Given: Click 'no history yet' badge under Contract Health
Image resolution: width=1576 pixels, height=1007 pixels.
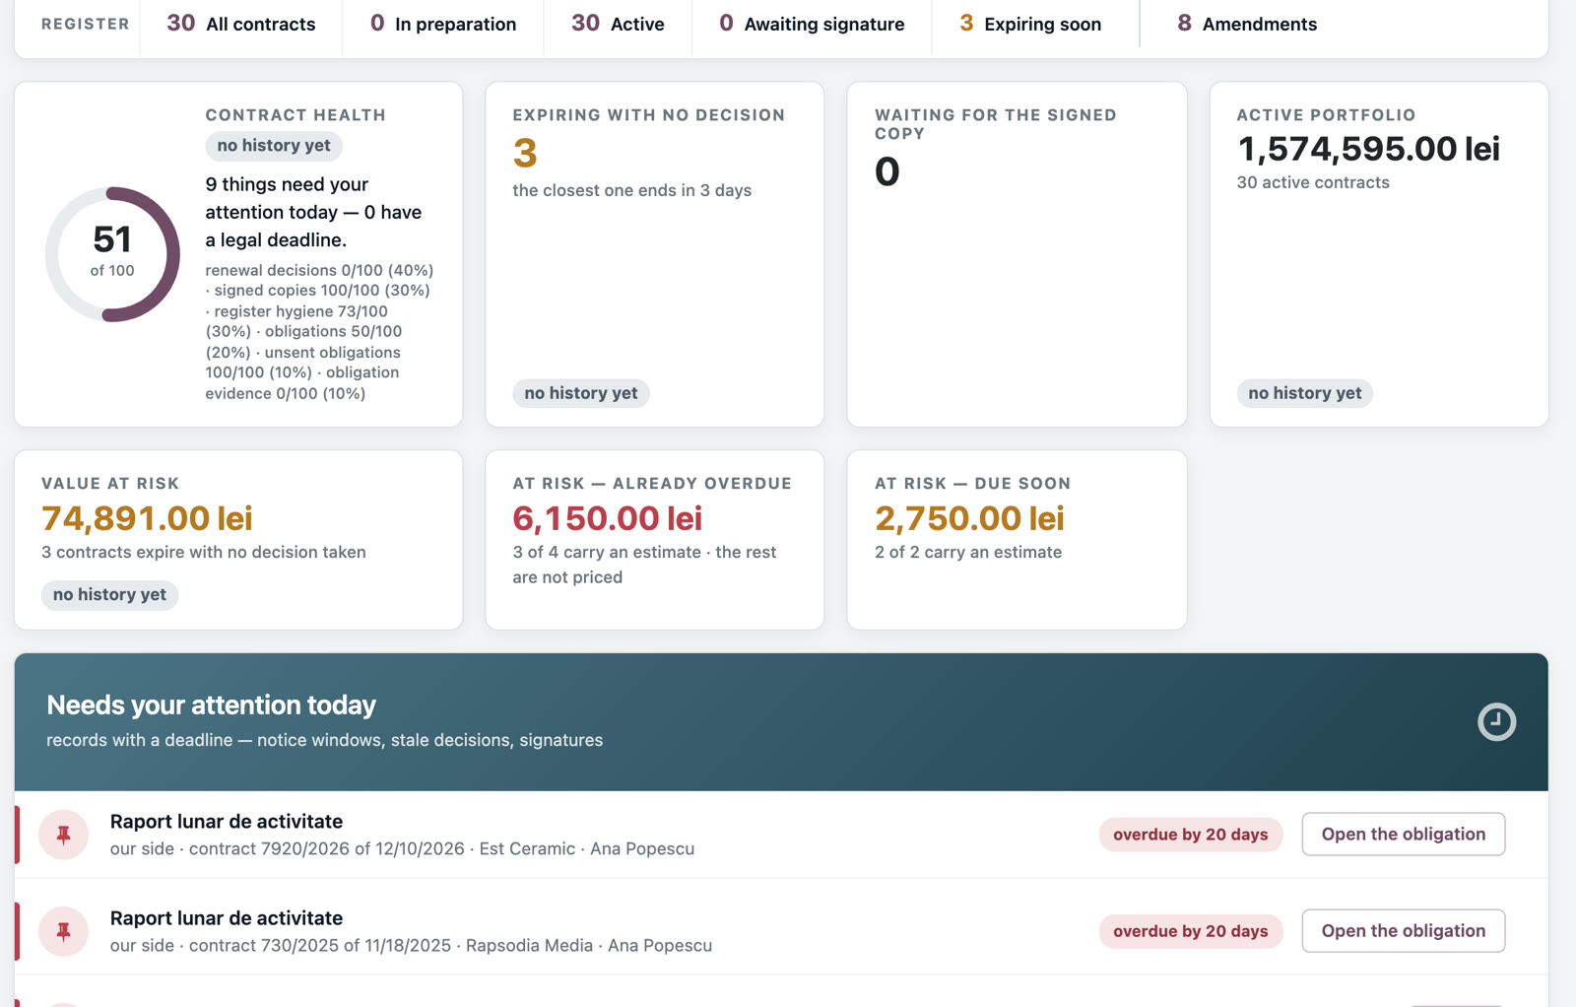Looking at the screenshot, I should click(274, 146).
